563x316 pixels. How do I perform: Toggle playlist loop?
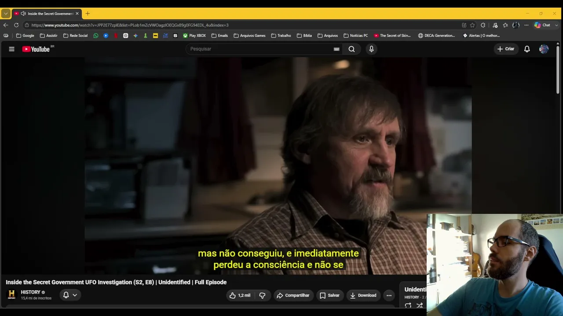click(x=408, y=305)
